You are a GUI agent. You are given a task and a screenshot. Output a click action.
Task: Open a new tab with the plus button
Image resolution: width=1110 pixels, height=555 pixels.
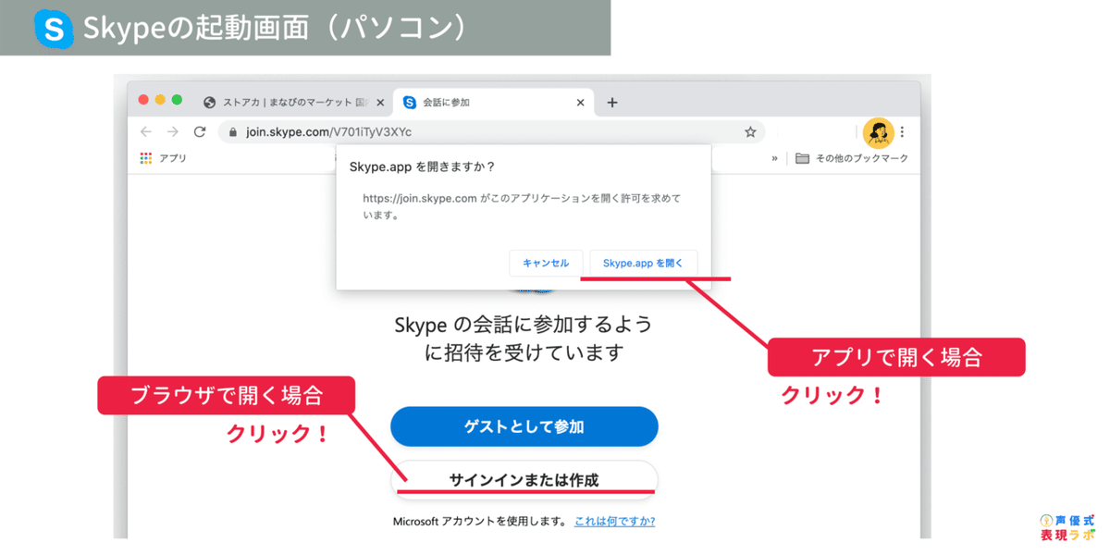point(611,102)
